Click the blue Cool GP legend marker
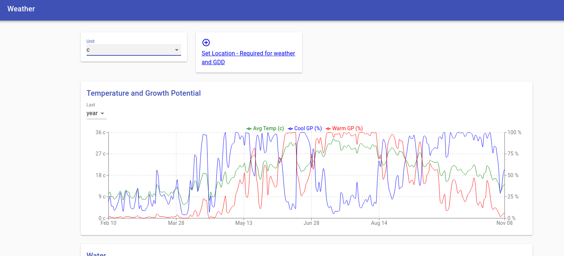The height and width of the screenshot is (256, 564). (x=290, y=129)
